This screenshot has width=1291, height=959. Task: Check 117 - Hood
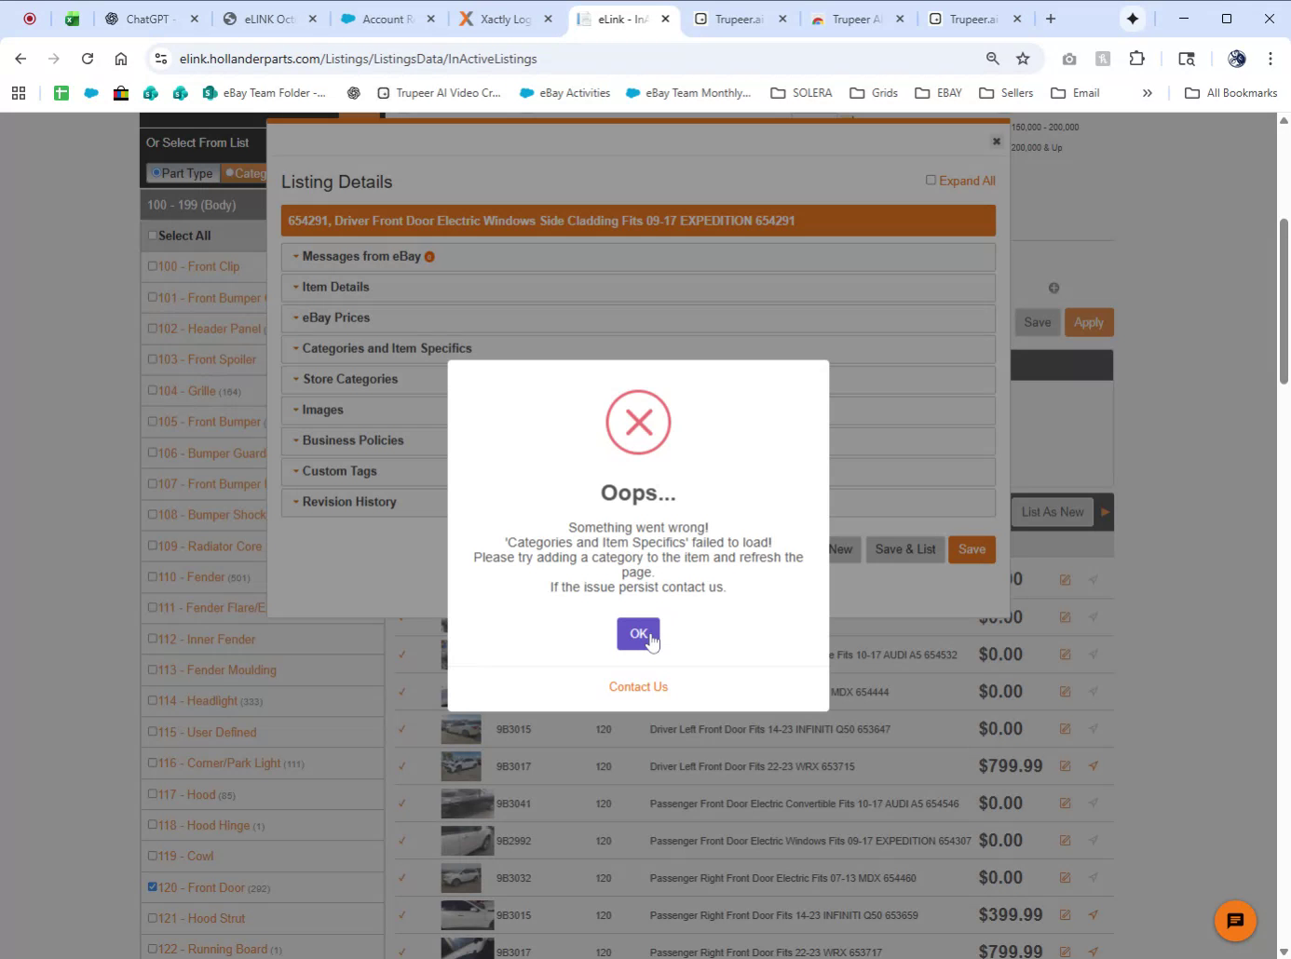[x=152, y=794]
